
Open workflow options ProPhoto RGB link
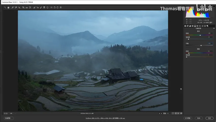tap(105, 118)
